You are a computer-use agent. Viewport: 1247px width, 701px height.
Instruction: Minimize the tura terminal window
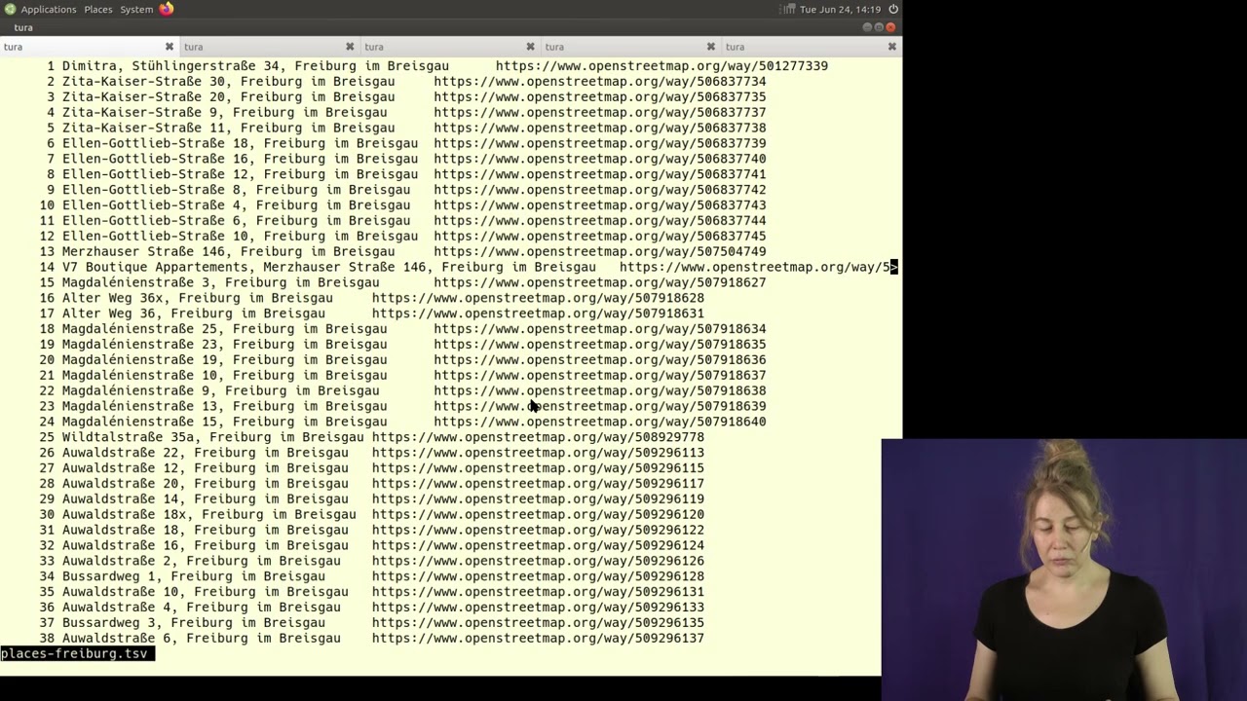[x=867, y=27]
